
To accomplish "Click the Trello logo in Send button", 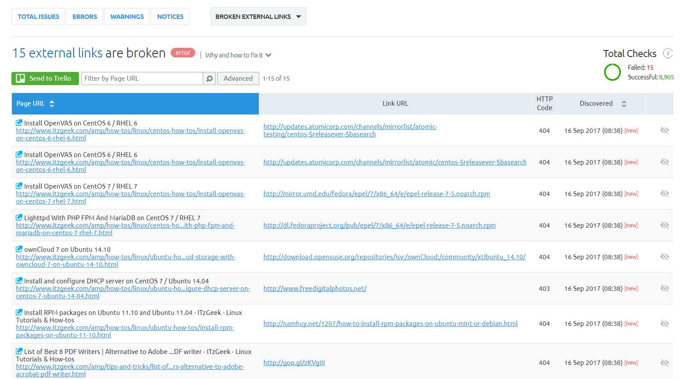I will (20, 78).
